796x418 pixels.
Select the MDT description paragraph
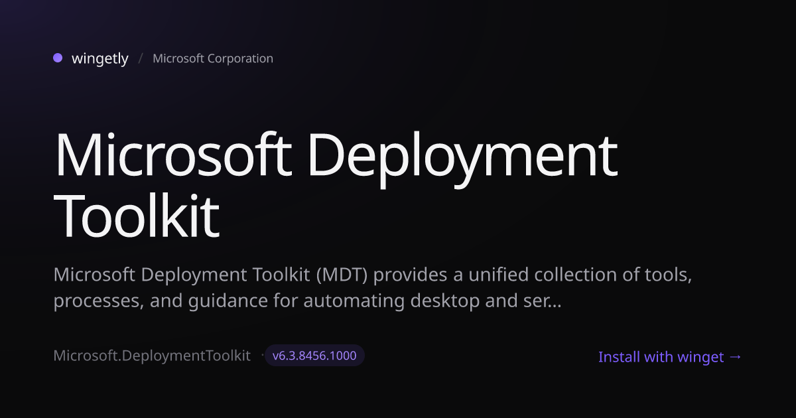[373, 287]
